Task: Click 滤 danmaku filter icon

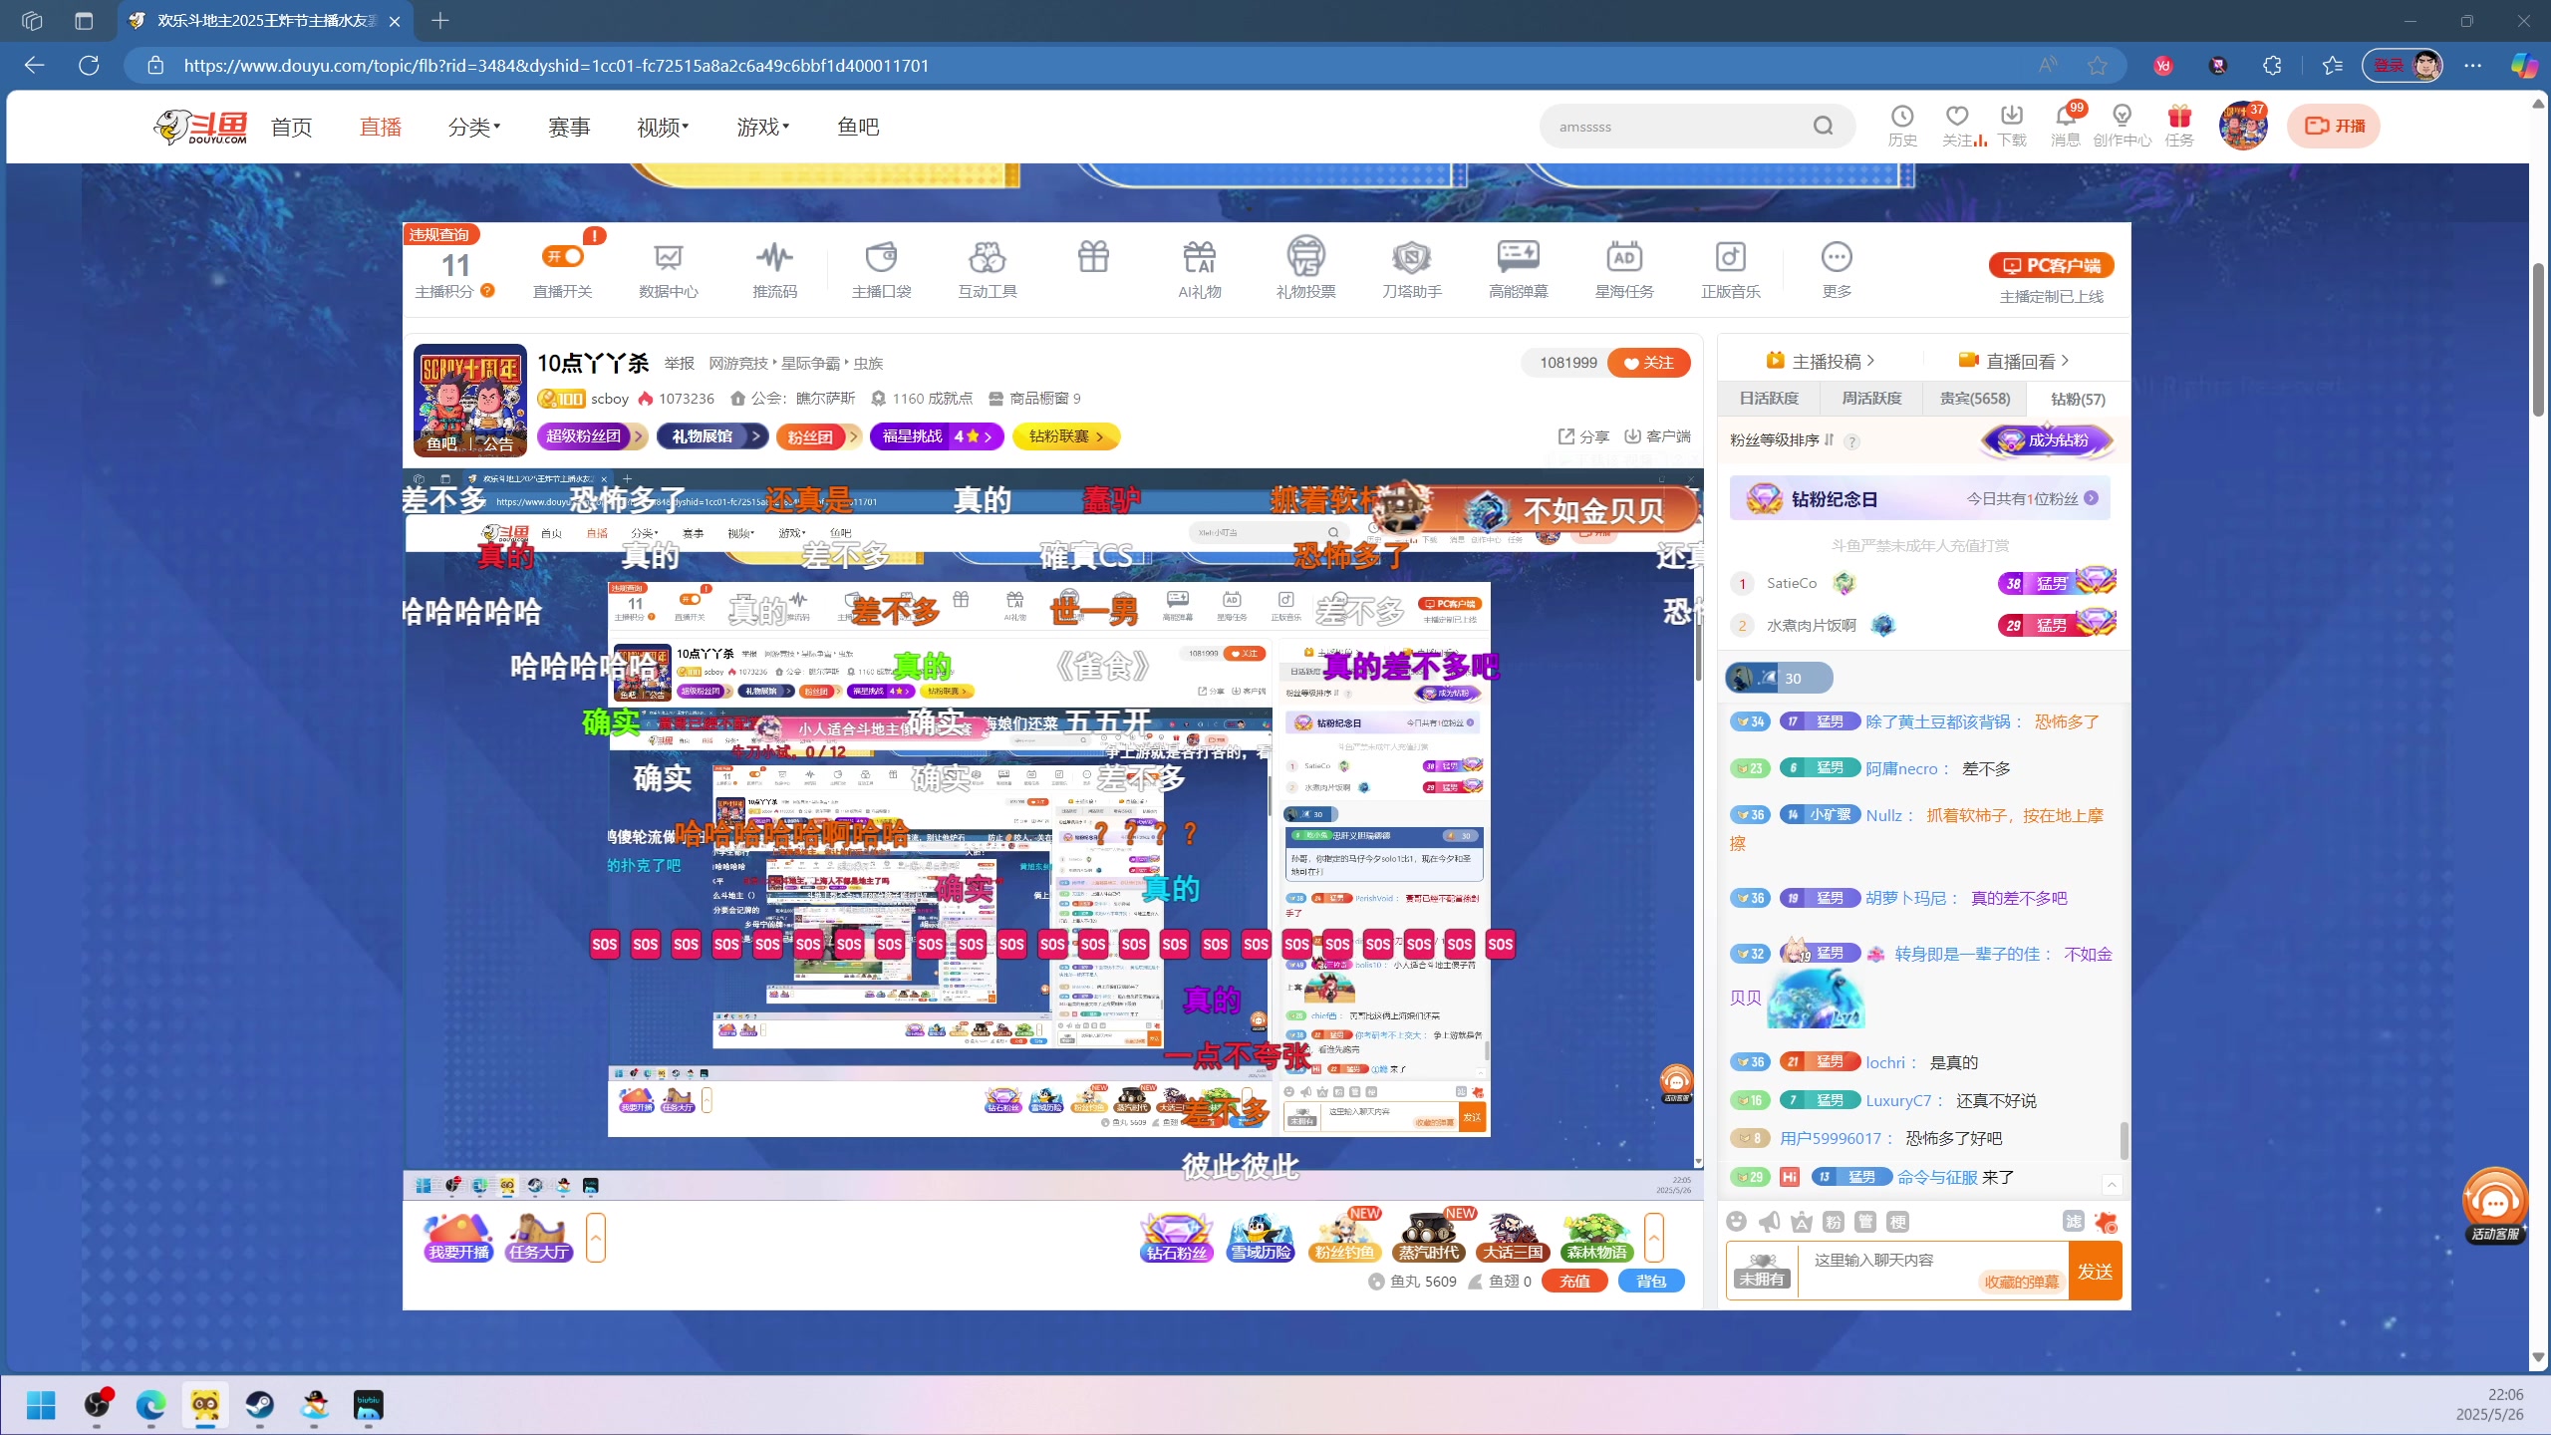Action: 2074,1222
